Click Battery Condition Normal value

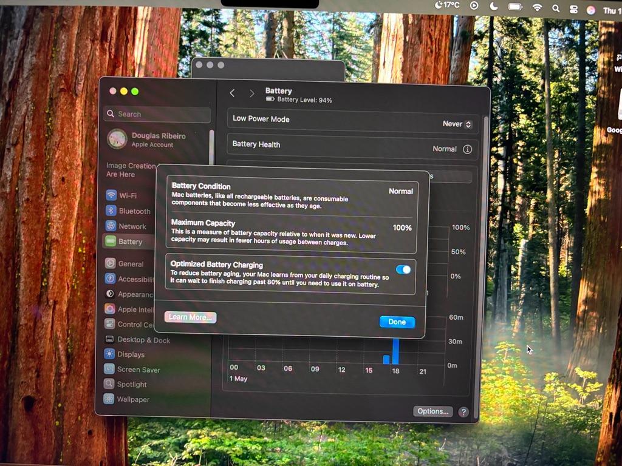tap(401, 191)
